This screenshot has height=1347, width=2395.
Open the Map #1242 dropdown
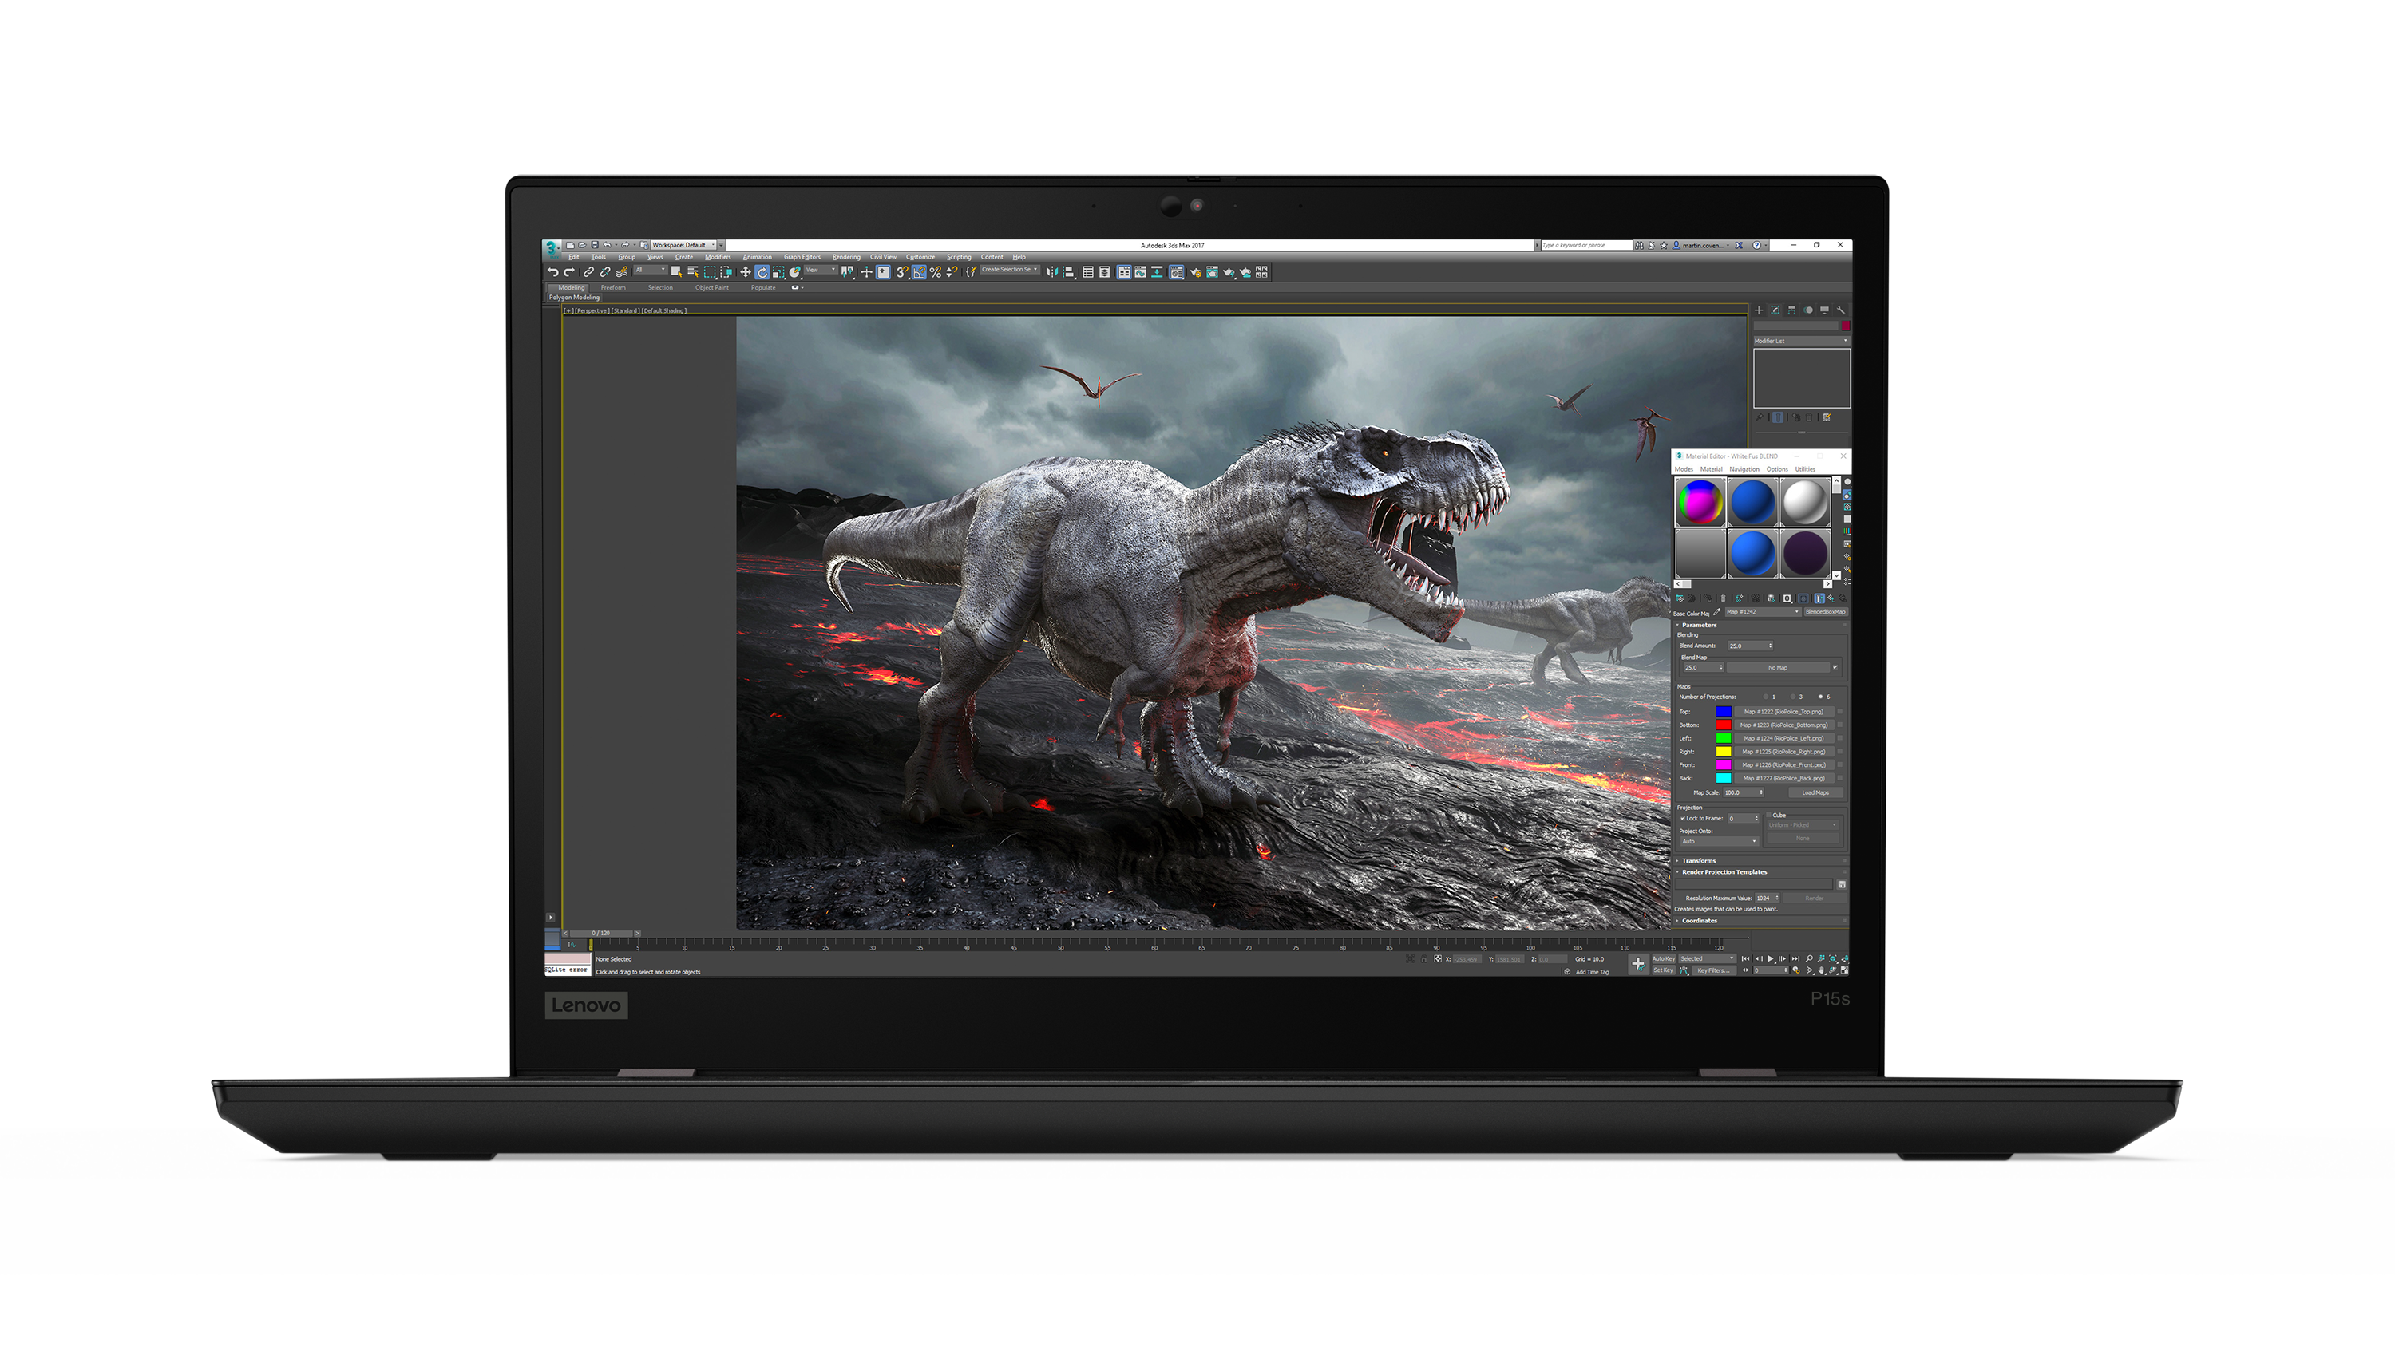pyautogui.click(x=1763, y=613)
